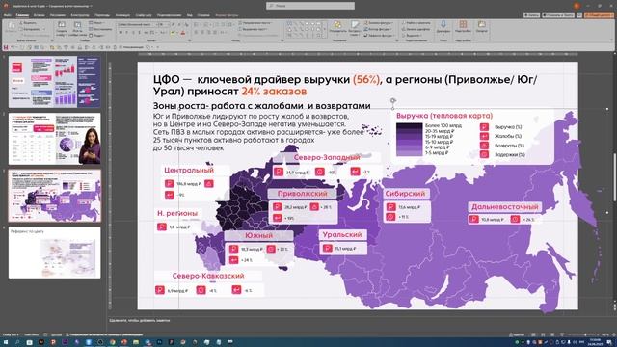Image resolution: width=617 pixels, height=347 pixels.
Task: Click the Reuse Slides icon in ribbon
Action: coord(77,25)
